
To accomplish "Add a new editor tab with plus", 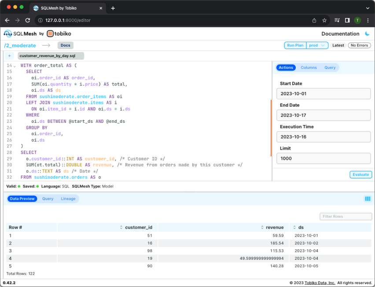I will 9,56.
